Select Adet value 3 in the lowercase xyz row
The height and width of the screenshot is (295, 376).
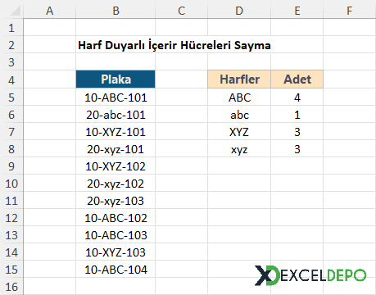pyautogui.click(x=297, y=149)
